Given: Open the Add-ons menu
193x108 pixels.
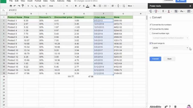Looking at the screenshot, I should [61, 1].
